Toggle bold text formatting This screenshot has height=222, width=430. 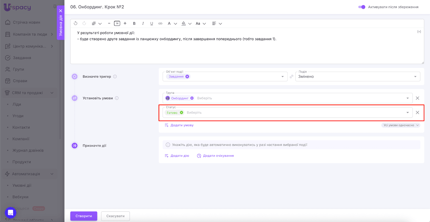pyautogui.click(x=134, y=23)
